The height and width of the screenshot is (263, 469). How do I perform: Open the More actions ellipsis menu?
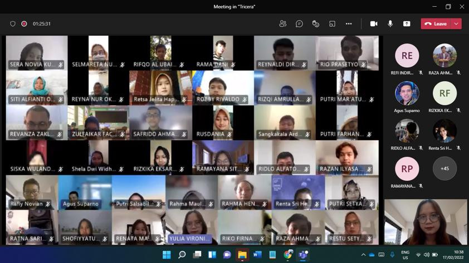click(x=349, y=24)
